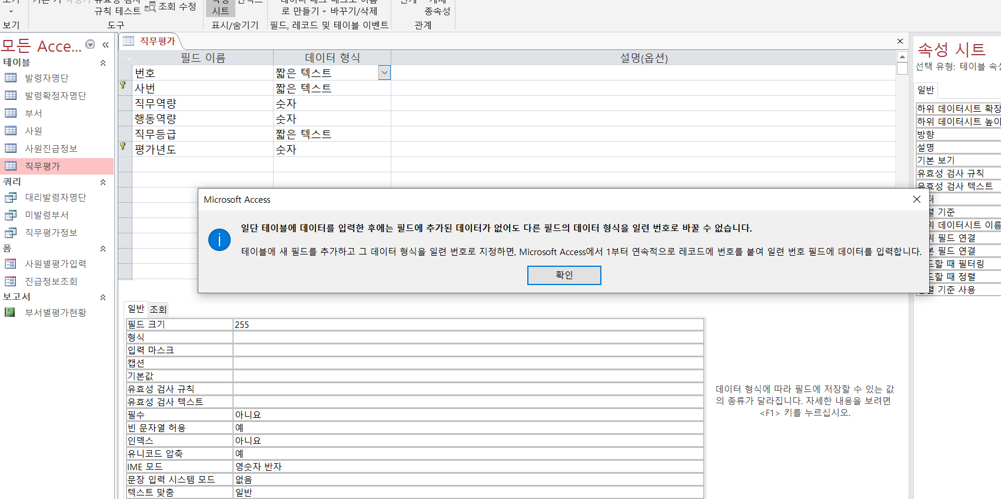
Task: Click the blue information icon in dialog
Action: 220,240
